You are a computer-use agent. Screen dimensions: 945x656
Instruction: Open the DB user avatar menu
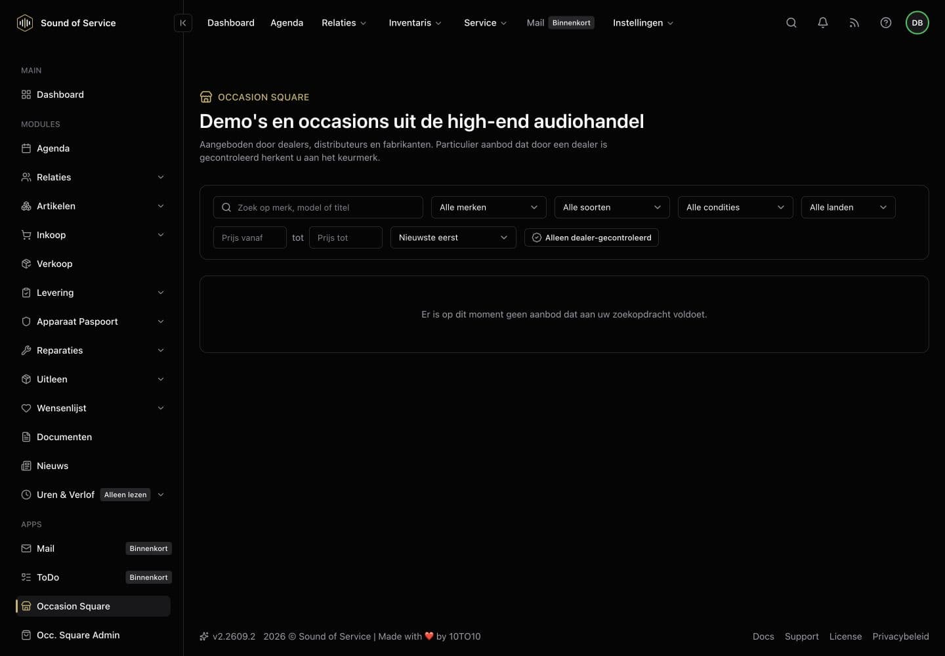917,23
